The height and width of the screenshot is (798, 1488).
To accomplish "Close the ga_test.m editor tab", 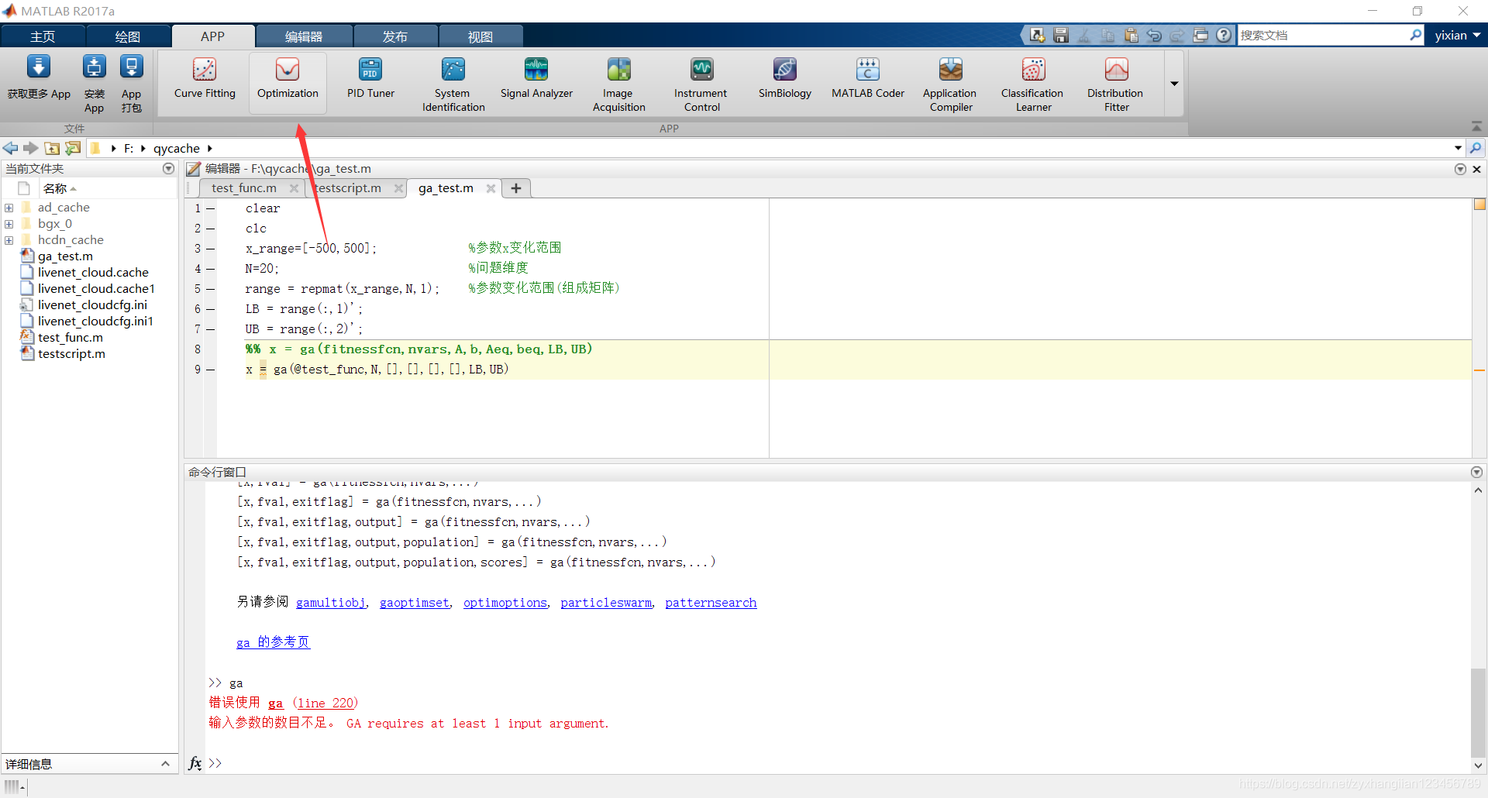I will (x=491, y=188).
